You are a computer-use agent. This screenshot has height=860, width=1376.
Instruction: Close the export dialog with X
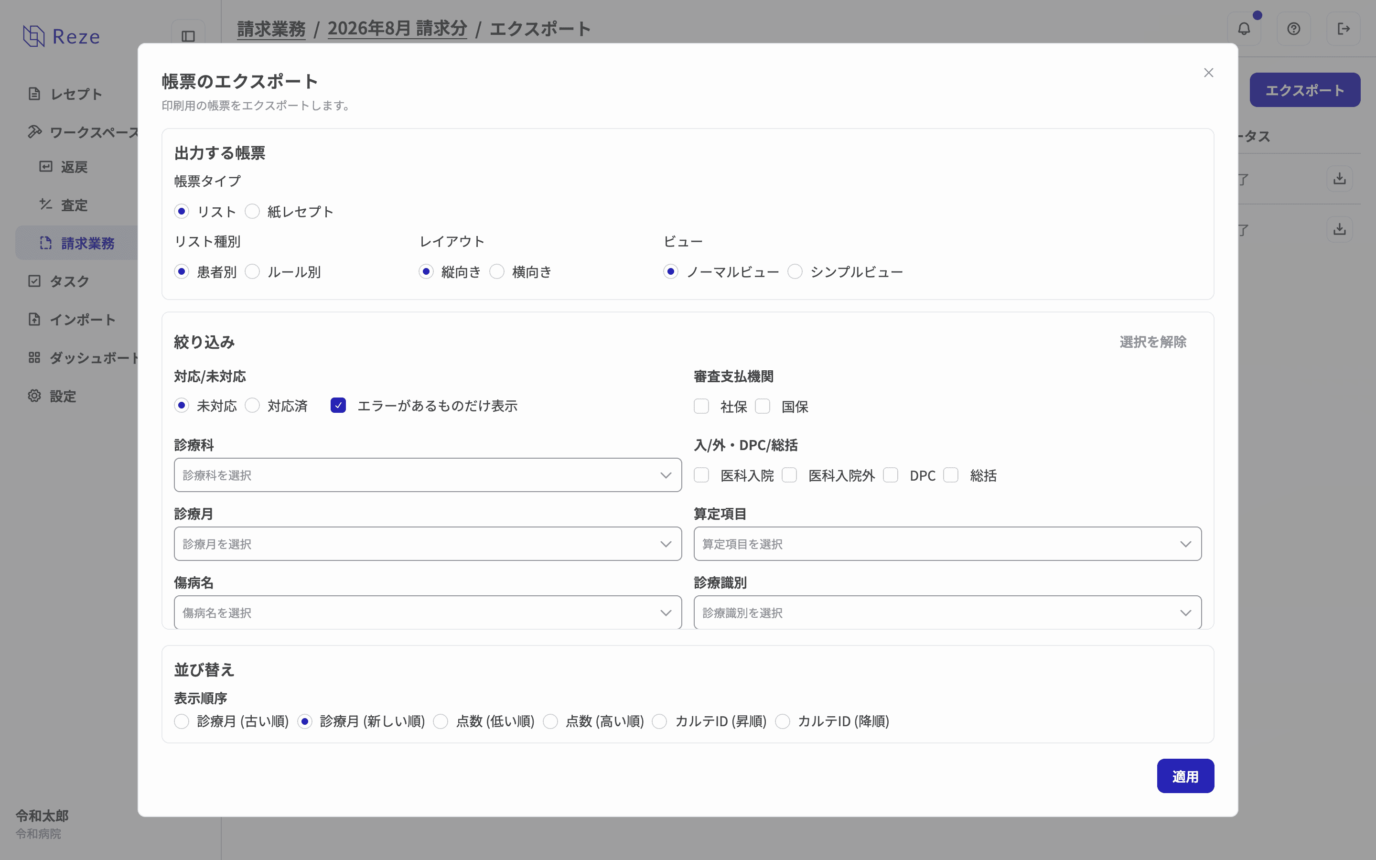pyautogui.click(x=1209, y=73)
